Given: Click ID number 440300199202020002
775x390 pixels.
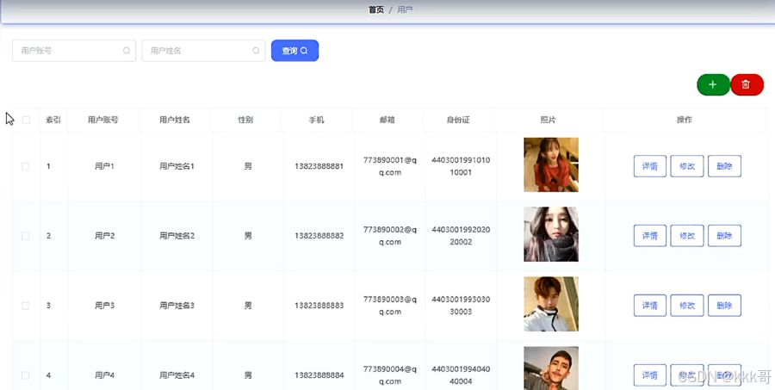Looking at the screenshot, I should (x=461, y=236).
